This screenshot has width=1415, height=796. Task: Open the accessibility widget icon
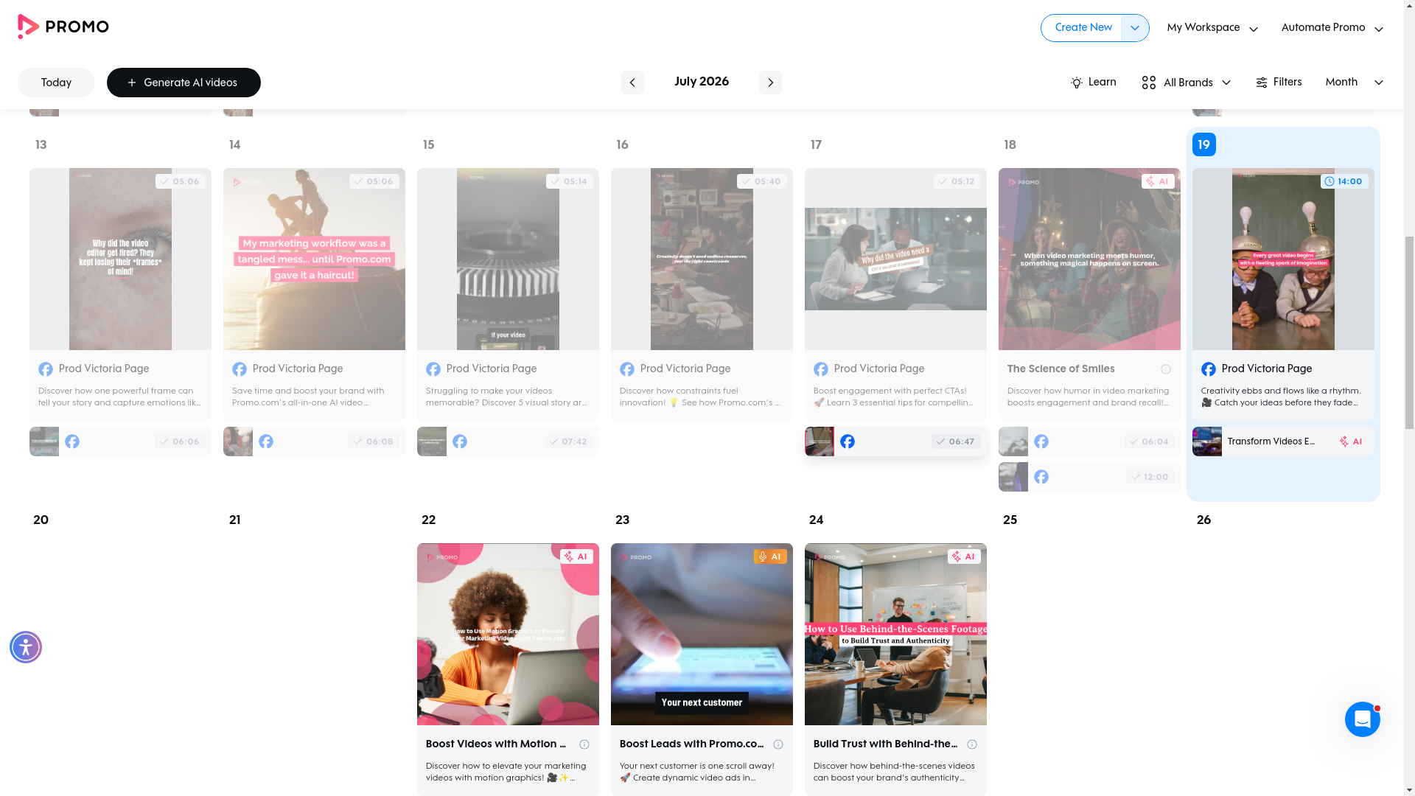coord(26,647)
